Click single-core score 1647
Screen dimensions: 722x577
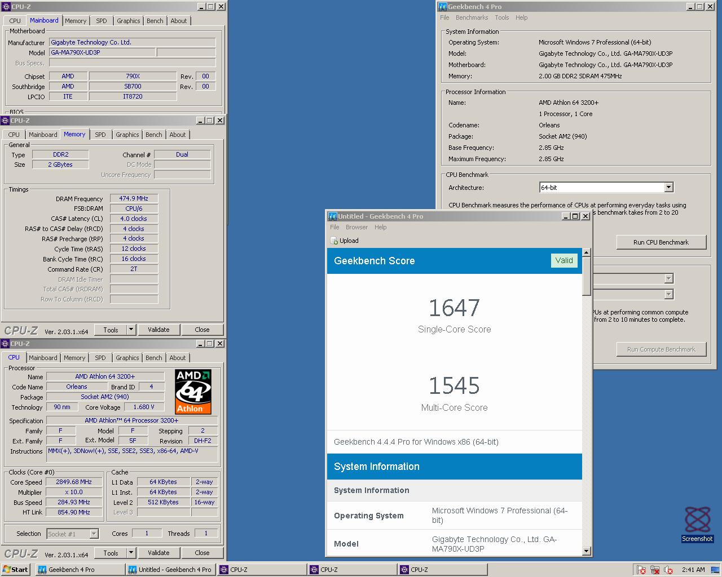(x=454, y=308)
